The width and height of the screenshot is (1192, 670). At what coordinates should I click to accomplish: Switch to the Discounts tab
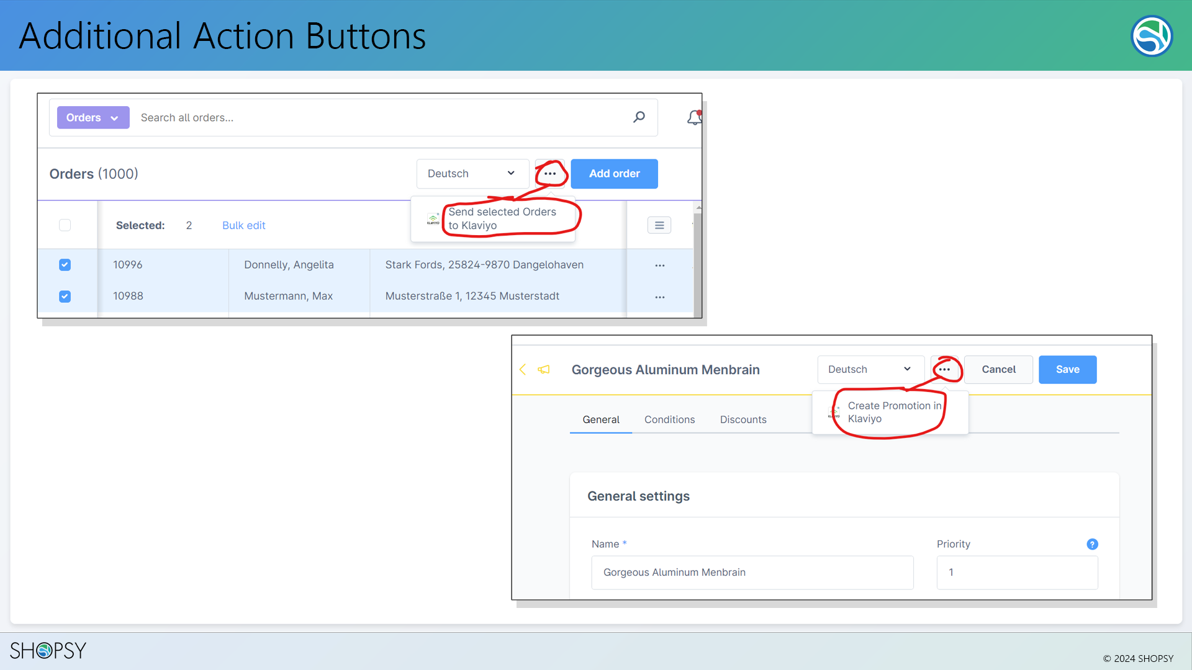tap(743, 419)
